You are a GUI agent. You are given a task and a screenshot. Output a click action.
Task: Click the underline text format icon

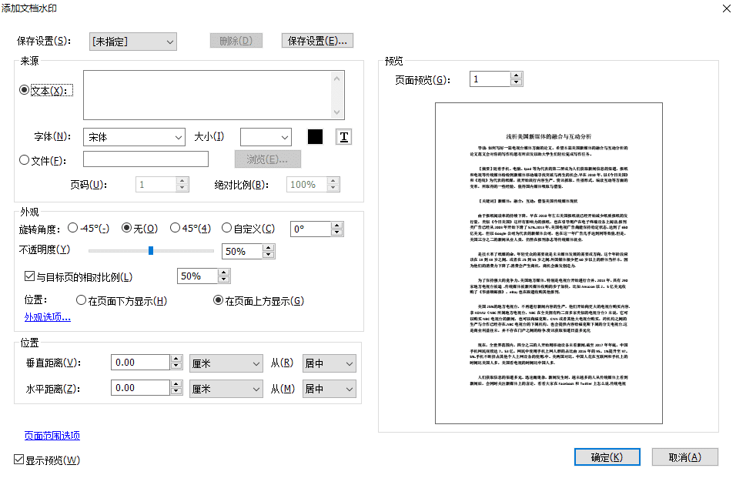click(x=343, y=137)
